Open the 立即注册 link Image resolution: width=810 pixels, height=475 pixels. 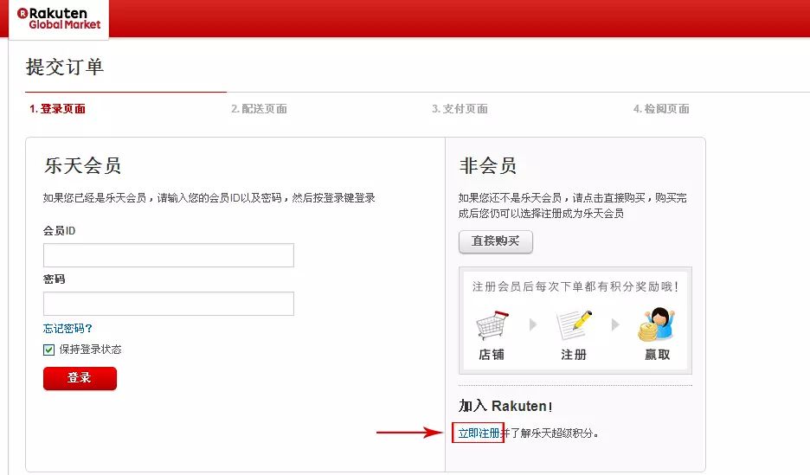(x=479, y=433)
